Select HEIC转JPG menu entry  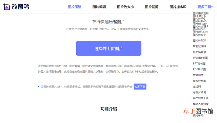pos(199,16)
